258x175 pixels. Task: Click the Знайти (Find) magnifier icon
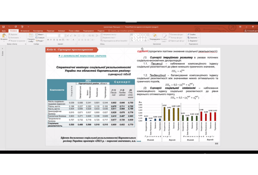[x=189, y=35]
